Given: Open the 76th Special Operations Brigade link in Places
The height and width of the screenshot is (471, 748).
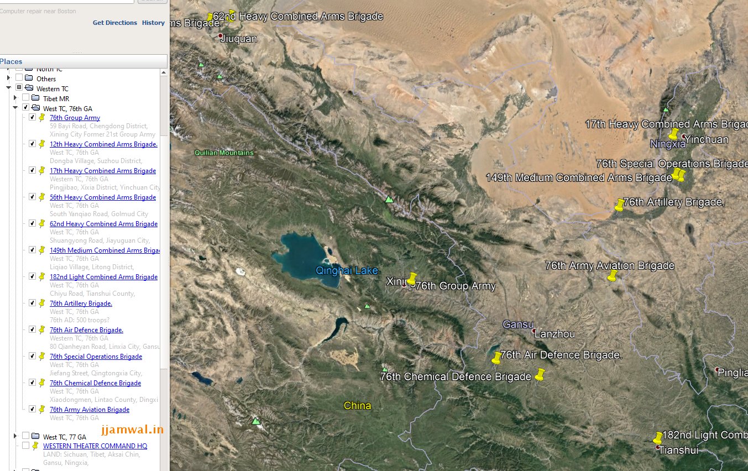Looking at the screenshot, I should pos(96,357).
